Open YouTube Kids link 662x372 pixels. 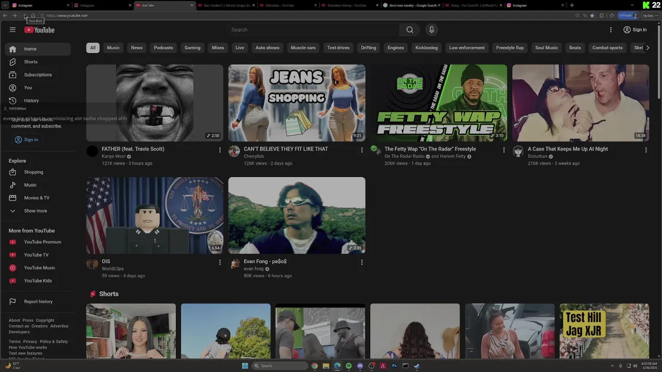pyautogui.click(x=38, y=281)
